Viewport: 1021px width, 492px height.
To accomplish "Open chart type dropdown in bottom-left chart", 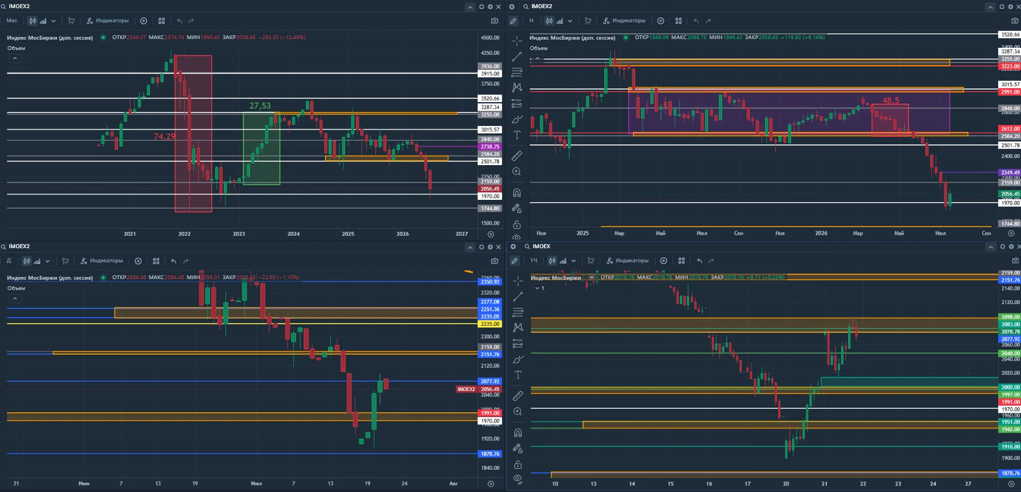I will 47,261.
